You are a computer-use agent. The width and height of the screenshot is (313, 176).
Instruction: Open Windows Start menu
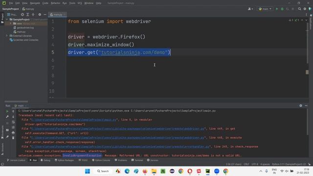88,171
